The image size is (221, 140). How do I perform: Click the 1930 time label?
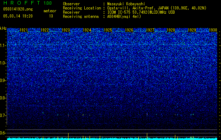tap(213, 30)
